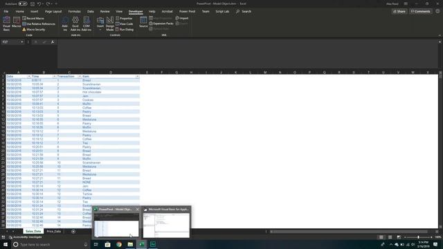The height and width of the screenshot is (249, 443).
Task: Switch to the Data tab
Action: (x=91, y=11)
